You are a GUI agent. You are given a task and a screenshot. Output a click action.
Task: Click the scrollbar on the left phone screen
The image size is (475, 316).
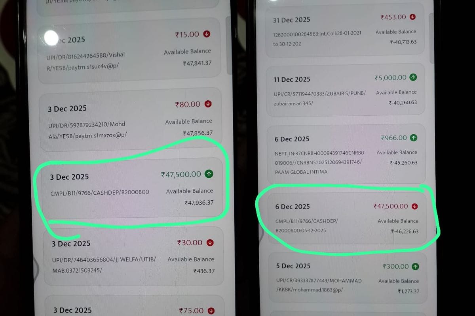click(228, 45)
